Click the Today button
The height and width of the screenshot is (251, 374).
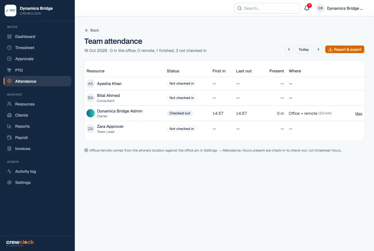tap(304, 49)
